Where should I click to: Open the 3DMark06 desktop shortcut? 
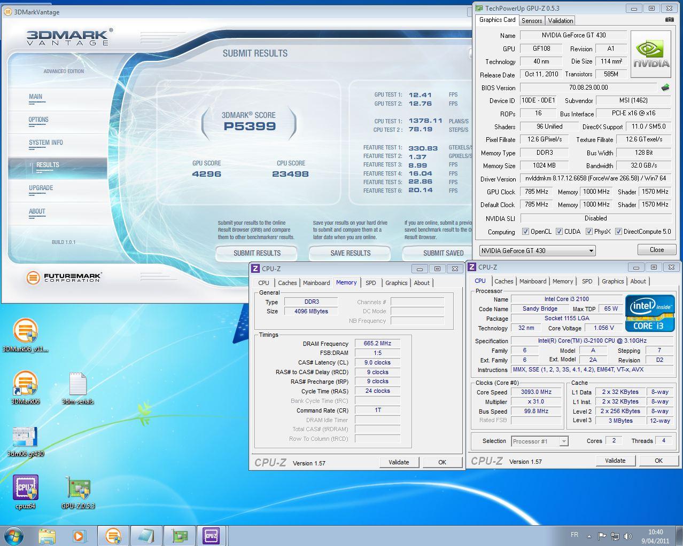(x=25, y=387)
